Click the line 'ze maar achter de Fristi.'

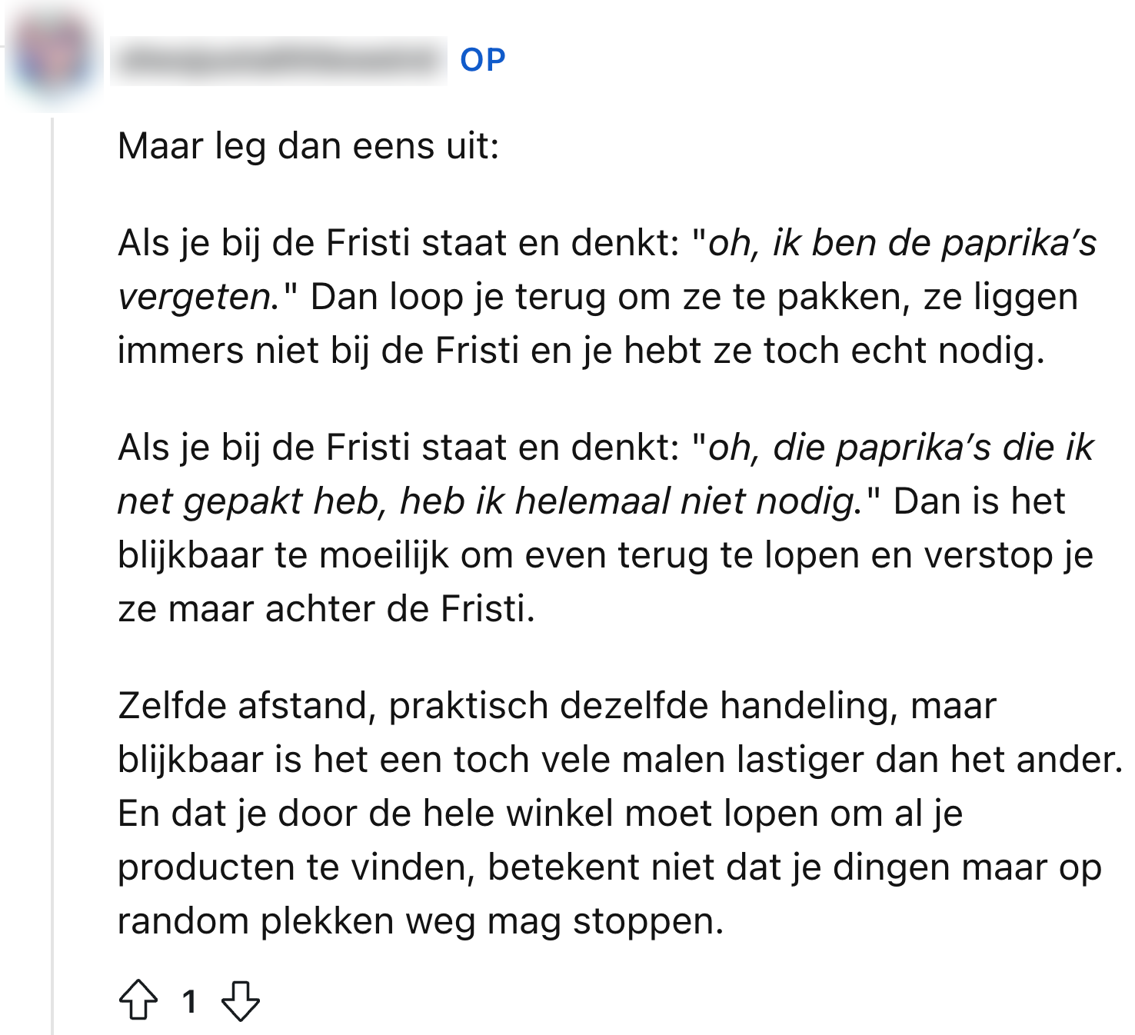coord(326,609)
